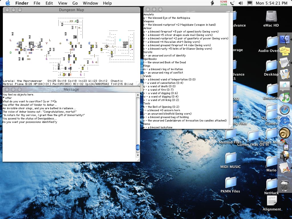The width and height of the screenshot is (292, 219).
Task: Click the wand of death (0:0) line
Action: pos(159,86)
